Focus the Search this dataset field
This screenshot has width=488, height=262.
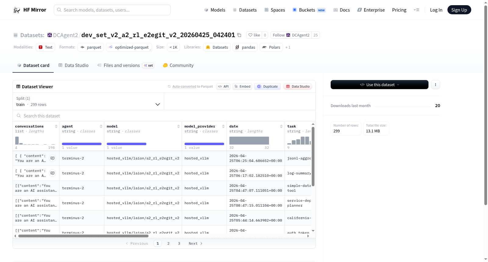pyautogui.click(x=164, y=116)
